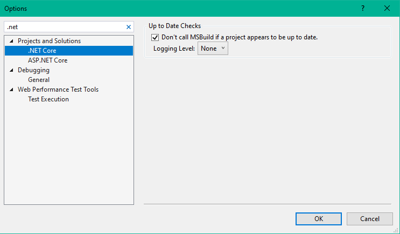Select the Projects and Solutions category label
400x234 pixels.
pyautogui.click(x=49, y=41)
